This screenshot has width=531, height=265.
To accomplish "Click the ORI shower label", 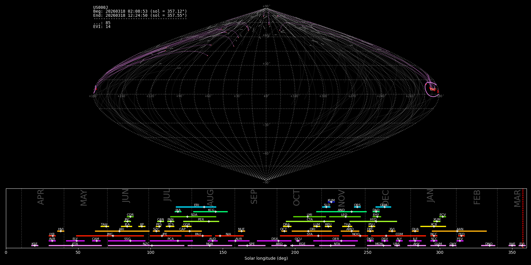I will pyautogui.click(x=312, y=229).
